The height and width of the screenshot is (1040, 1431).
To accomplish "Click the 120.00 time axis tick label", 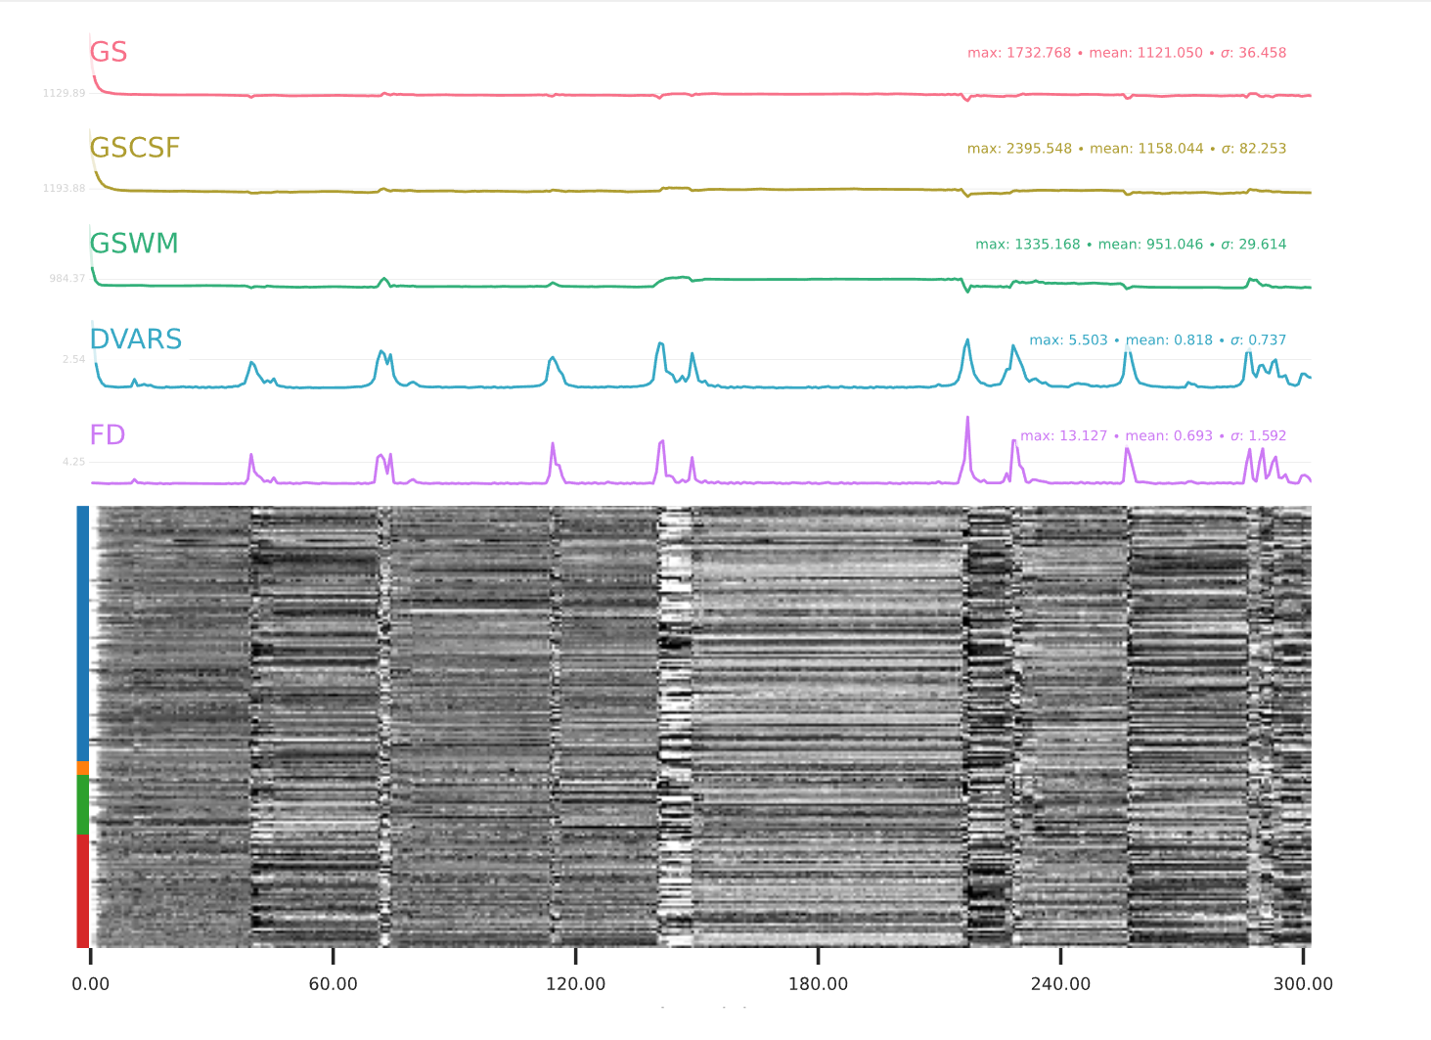I will (575, 984).
